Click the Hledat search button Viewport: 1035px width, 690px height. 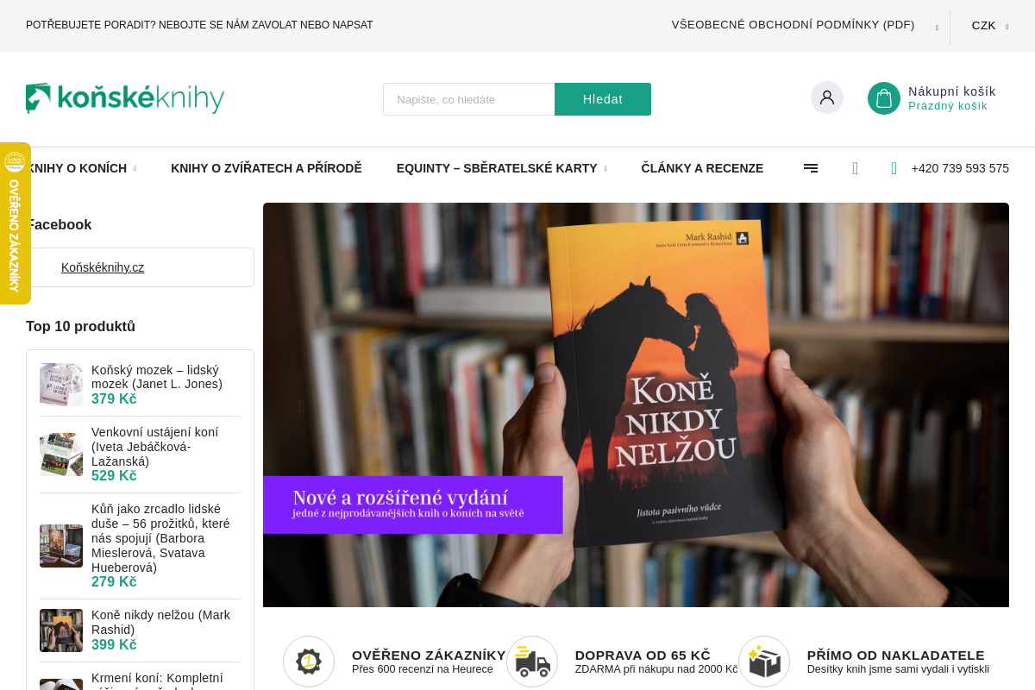pyautogui.click(x=603, y=99)
